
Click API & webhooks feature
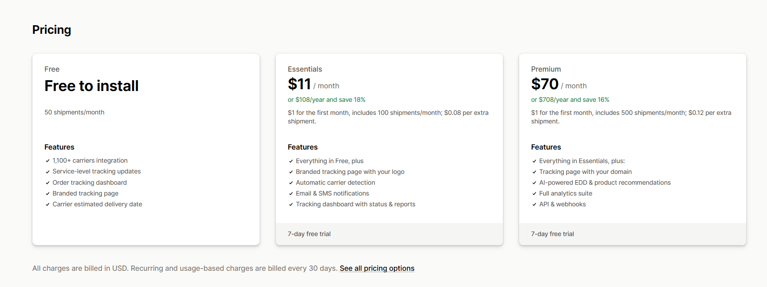[x=562, y=204]
